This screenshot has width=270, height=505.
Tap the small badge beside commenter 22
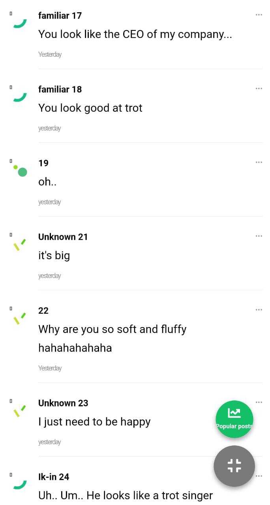(11, 308)
